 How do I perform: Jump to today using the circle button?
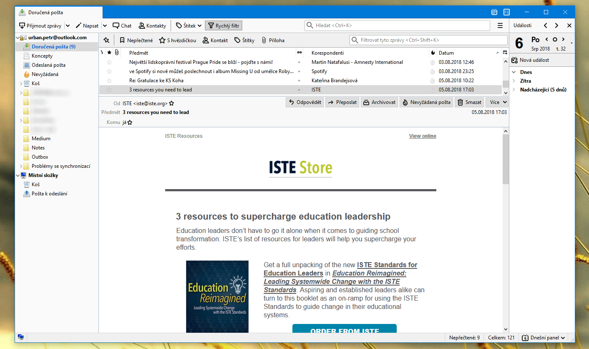point(555,40)
